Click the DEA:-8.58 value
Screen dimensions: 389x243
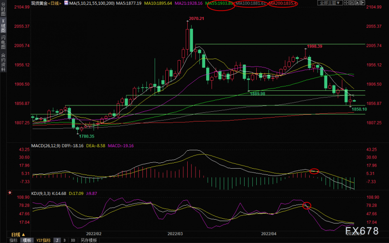click(x=95, y=145)
